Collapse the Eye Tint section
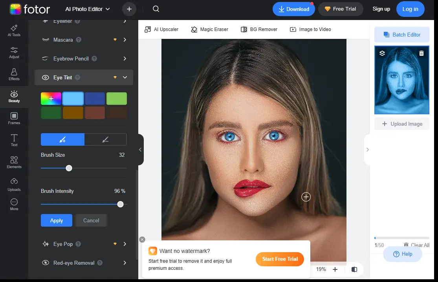Viewport: 438px width, 282px height. coord(125,77)
